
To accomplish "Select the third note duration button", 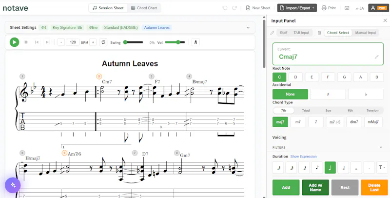I will pyautogui.click(x=304, y=168).
